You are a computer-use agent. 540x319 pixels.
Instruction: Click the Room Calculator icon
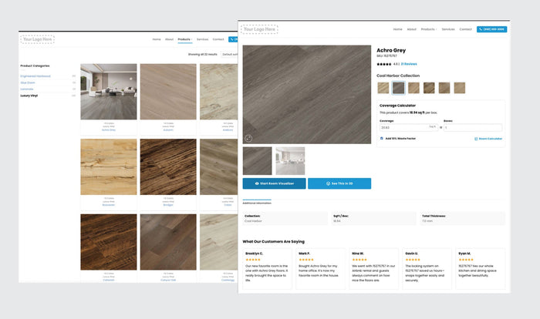(x=476, y=139)
